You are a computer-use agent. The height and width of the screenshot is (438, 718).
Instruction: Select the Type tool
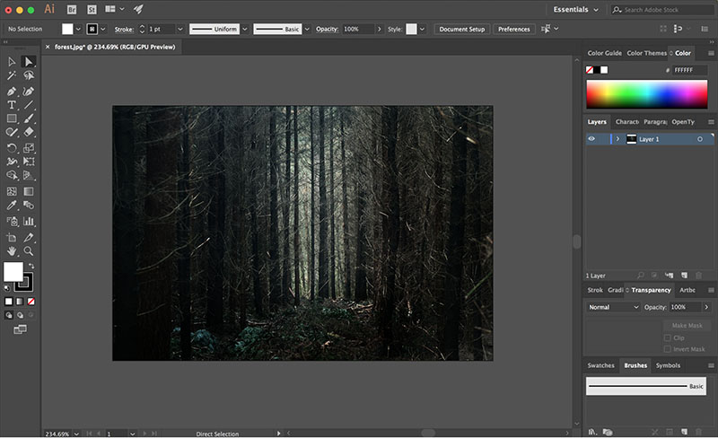coord(12,105)
